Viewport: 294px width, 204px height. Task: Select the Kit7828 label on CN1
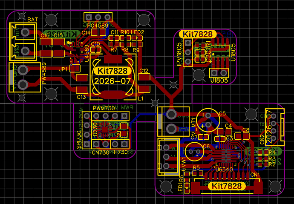point(227,186)
